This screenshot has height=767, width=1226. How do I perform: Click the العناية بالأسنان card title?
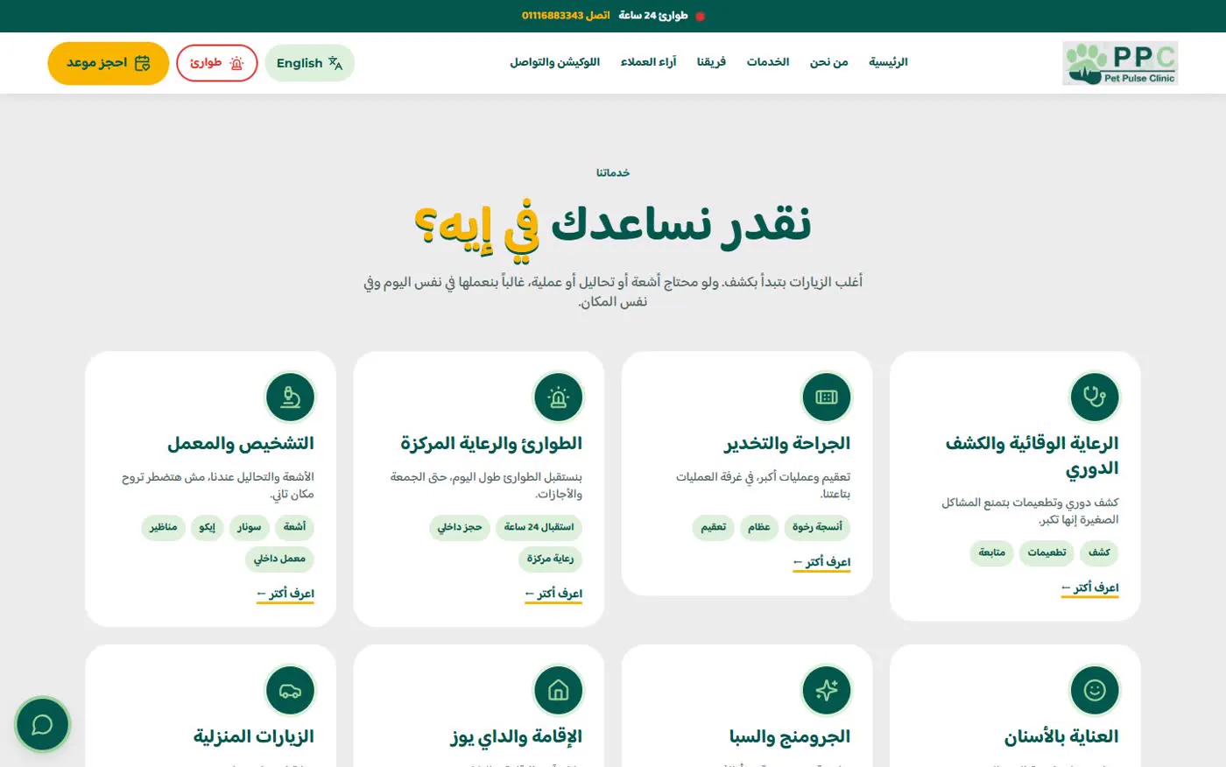click(1061, 737)
